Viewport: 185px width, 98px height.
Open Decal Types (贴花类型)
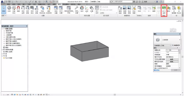(129, 10)
